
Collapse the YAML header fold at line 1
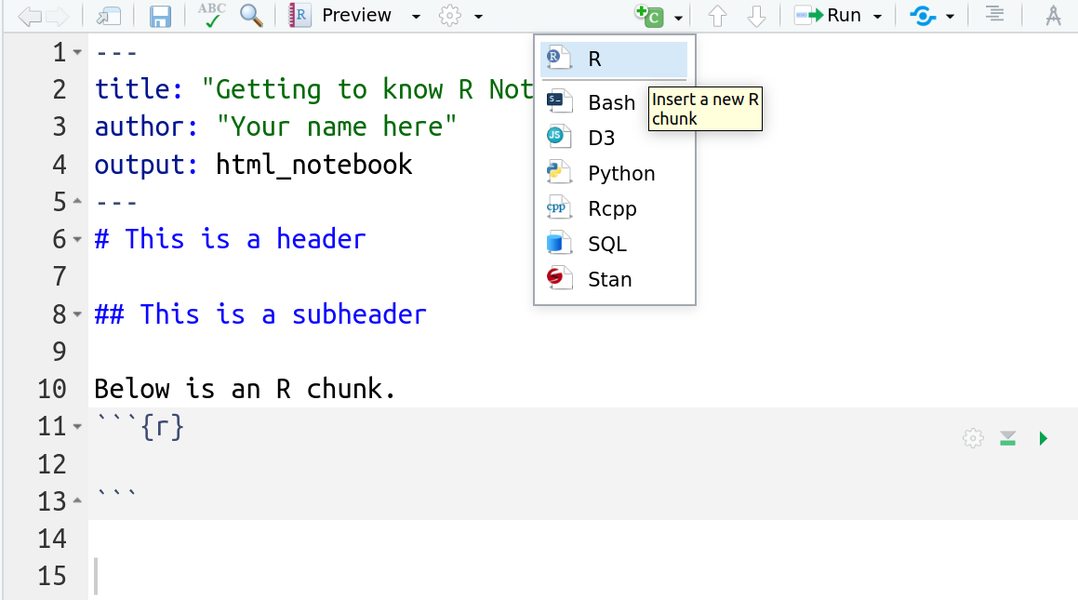[77, 52]
